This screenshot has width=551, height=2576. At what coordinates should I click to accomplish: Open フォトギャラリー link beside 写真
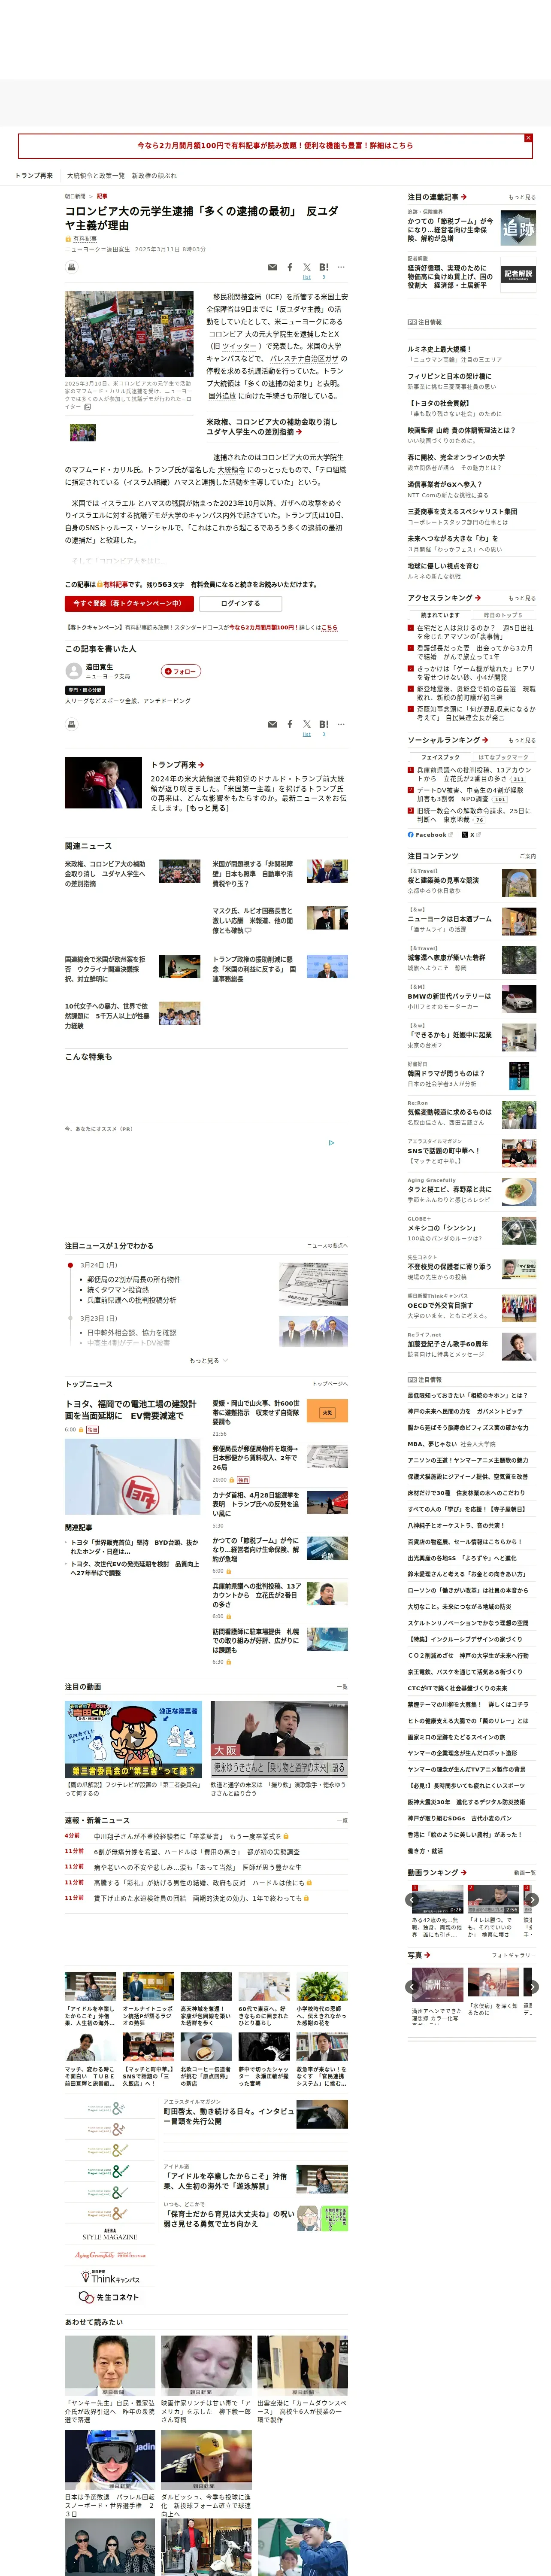click(x=514, y=1955)
